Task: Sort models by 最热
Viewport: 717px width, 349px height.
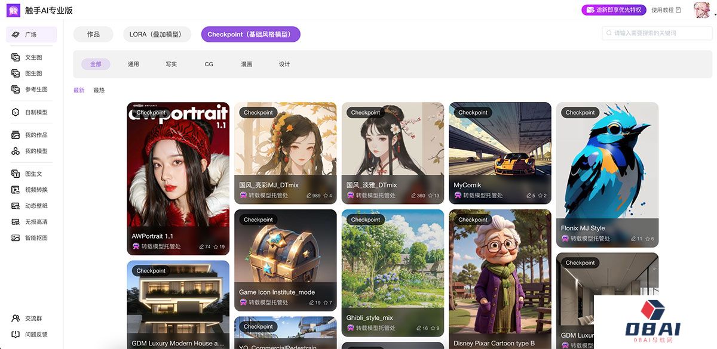Action: click(x=99, y=90)
